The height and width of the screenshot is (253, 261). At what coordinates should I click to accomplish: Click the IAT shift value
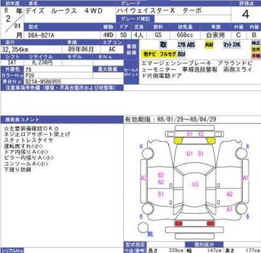[12, 63]
